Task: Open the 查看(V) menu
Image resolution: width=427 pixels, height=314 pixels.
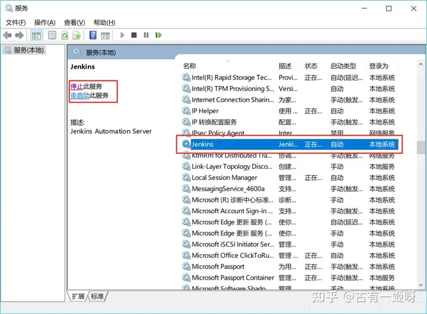Action: point(74,23)
